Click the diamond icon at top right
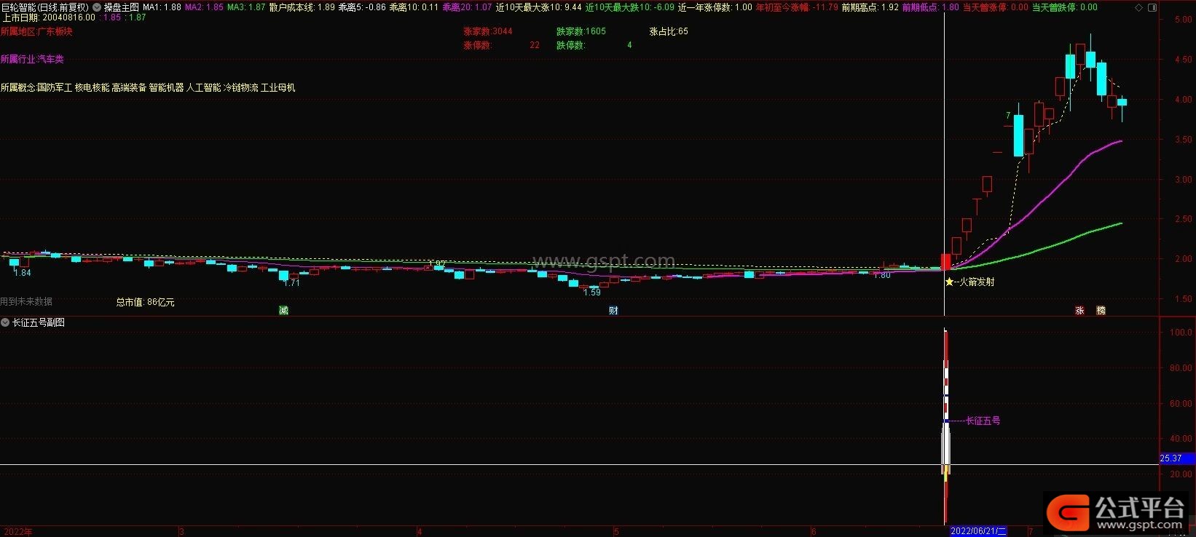 [1140, 7]
